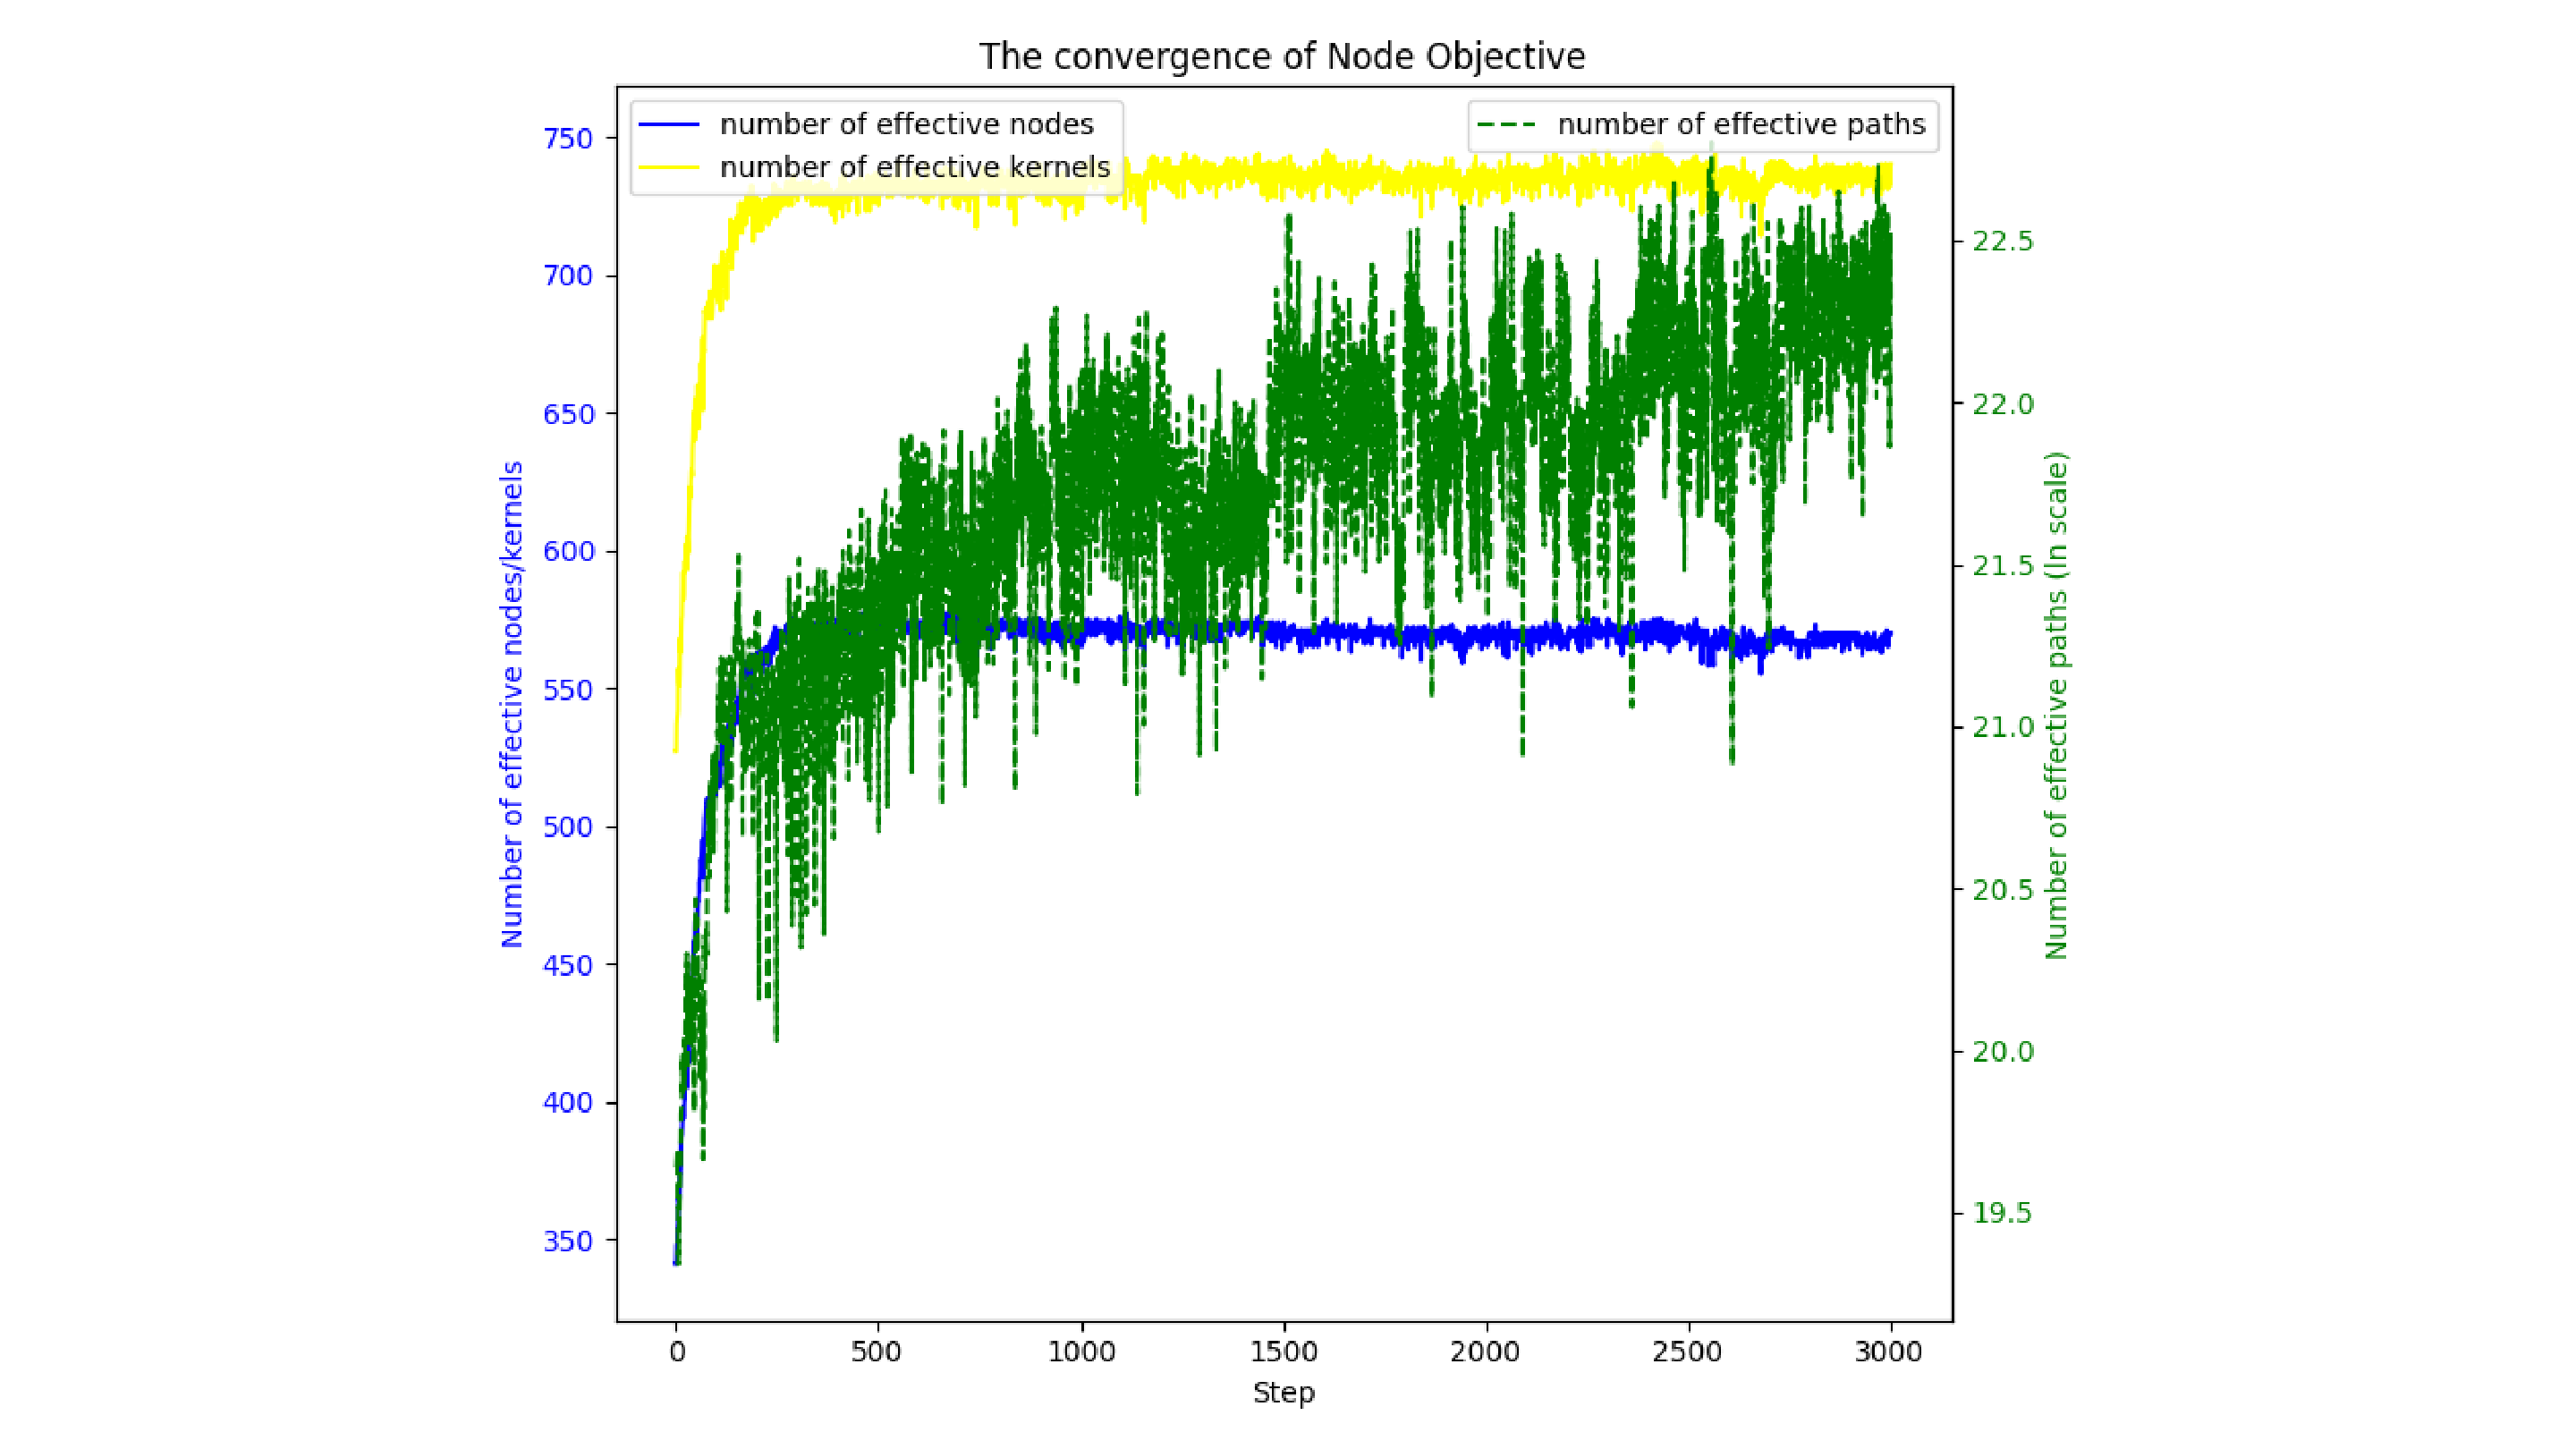
Task: Click the 350 tick on the left axis
Action: (x=568, y=1241)
